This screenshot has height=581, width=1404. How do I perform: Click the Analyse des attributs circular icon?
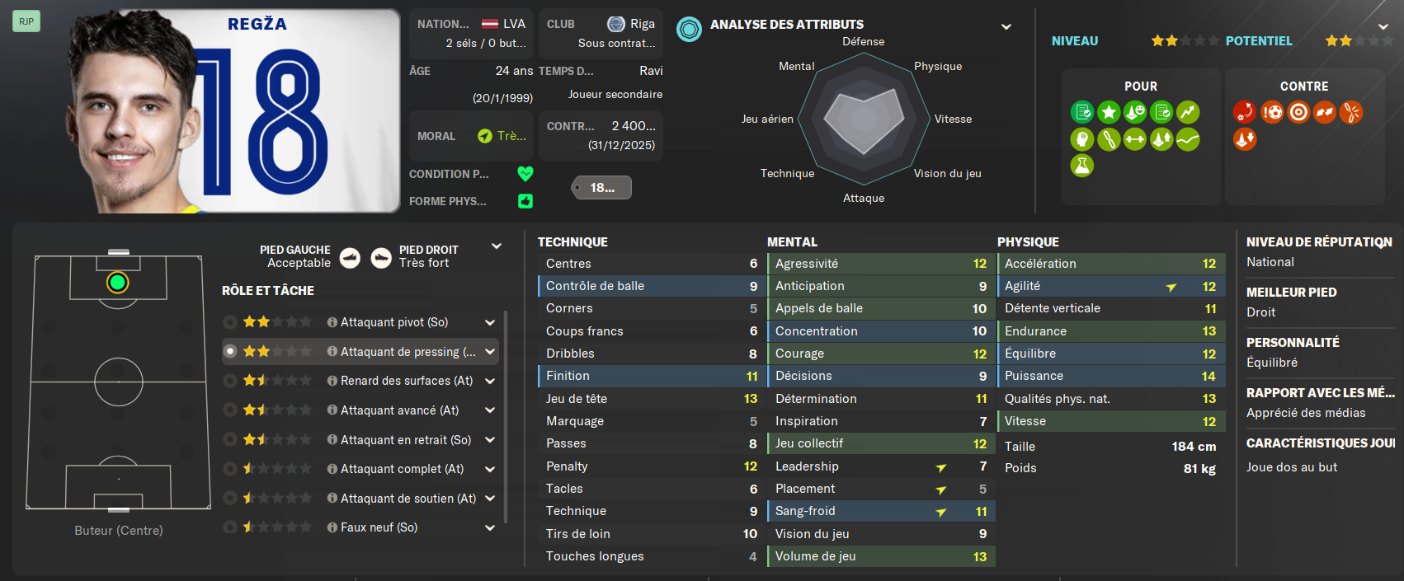coord(689,29)
